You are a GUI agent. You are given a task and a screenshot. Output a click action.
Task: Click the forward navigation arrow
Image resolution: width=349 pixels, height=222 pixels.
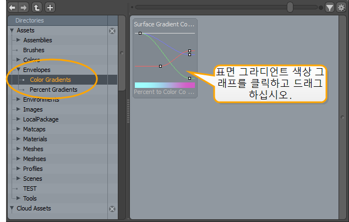pyautogui.click(x=24, y=8)
